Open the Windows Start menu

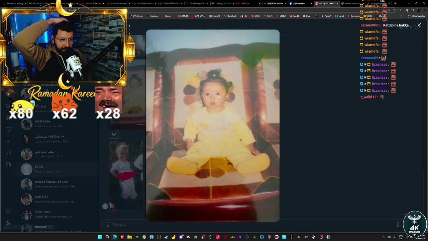click(x=100, y=237)
